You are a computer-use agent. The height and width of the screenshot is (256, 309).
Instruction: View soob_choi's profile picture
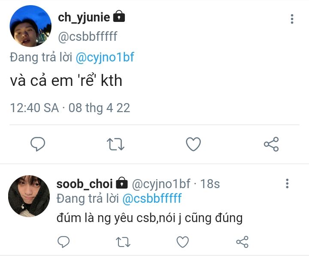point(29,196)
